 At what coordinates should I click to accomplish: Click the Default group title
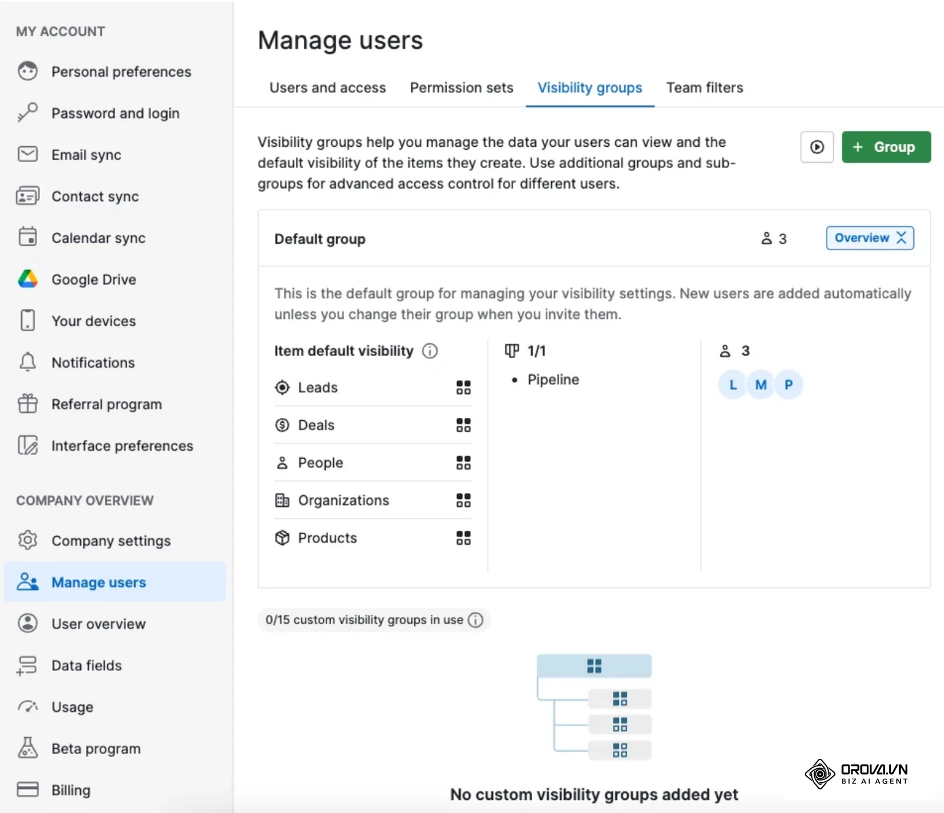[x=320, y=239]
